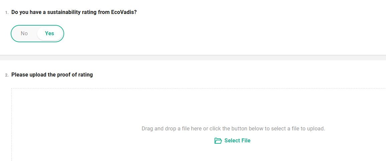The width and height of the screenshot is (386, 161).
Task: Click the "Select File" link
Action: (x=237, y=141)
